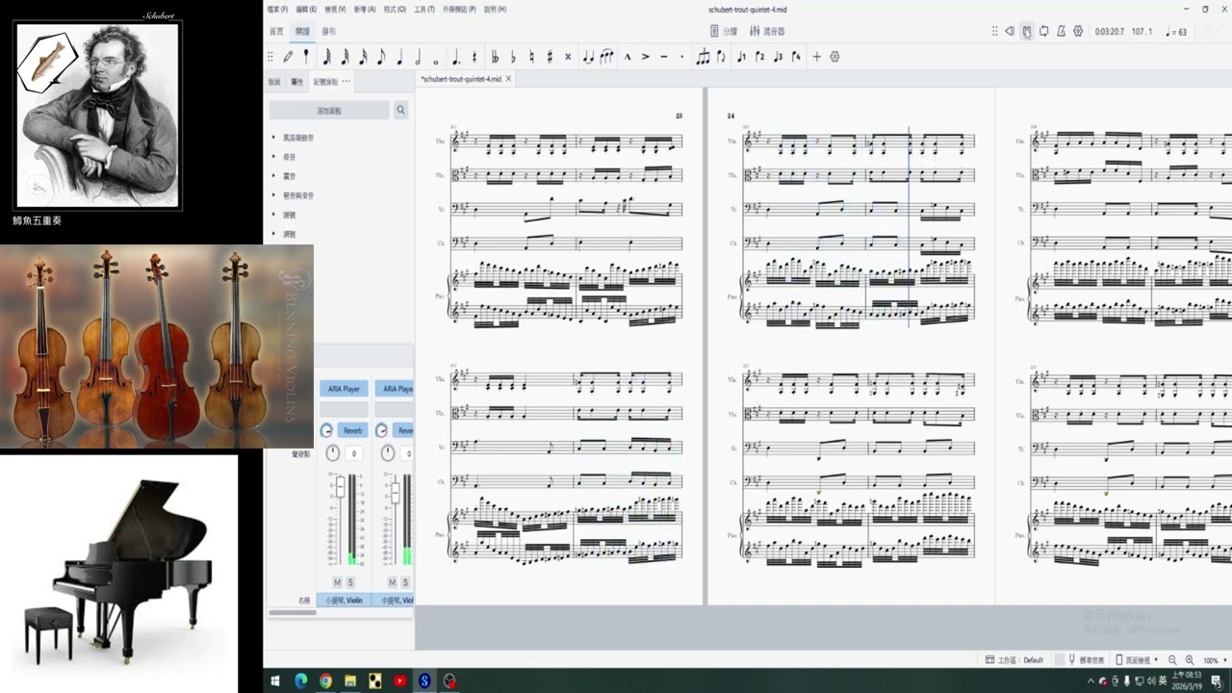Choose the quarter note duration
The width and height of the screenshot is (1232, 693).
pyautogui.click(x=399, y=57)
